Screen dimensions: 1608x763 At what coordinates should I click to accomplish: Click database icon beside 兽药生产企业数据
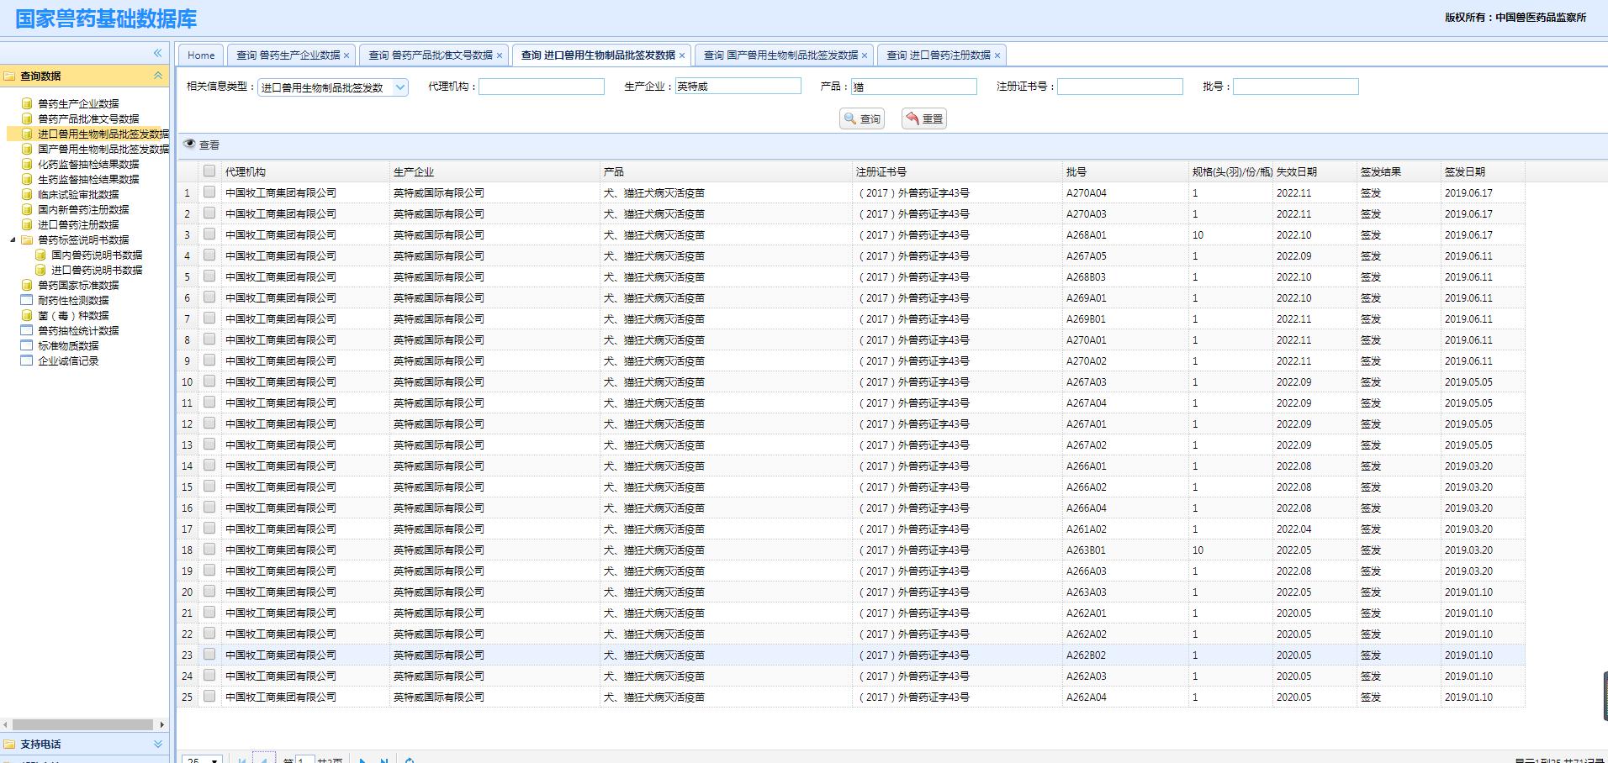27,103
